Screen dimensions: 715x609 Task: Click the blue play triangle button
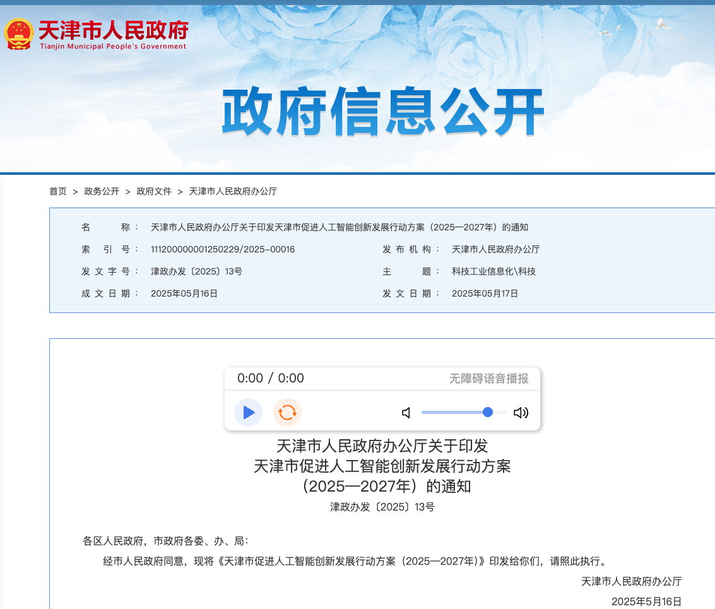click(248, 412)
